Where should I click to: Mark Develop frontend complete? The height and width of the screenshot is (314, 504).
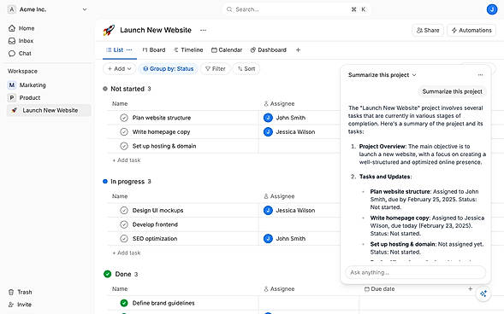(124, 224)
